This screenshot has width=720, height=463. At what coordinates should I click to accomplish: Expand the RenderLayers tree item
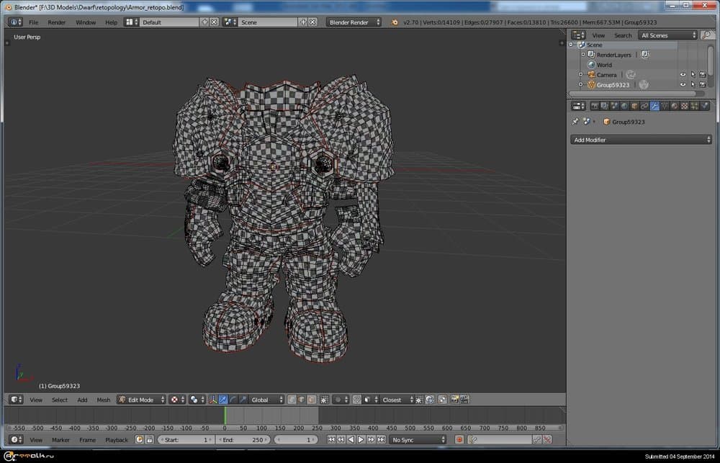click(583, 54)
